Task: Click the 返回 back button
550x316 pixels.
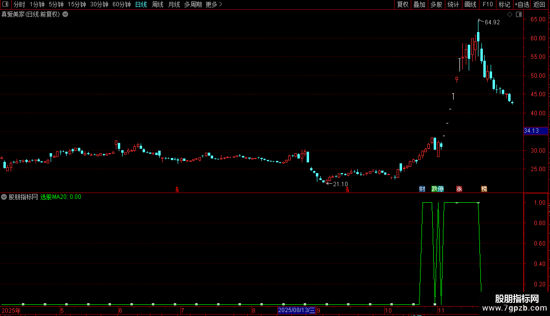Action: [x=539, y=4]
